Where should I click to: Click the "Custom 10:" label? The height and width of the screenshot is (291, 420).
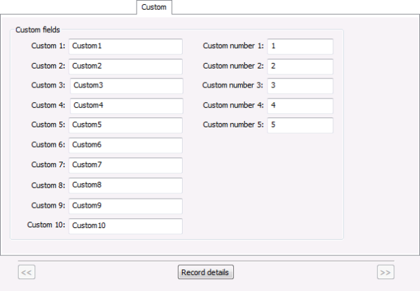(46, 225)
